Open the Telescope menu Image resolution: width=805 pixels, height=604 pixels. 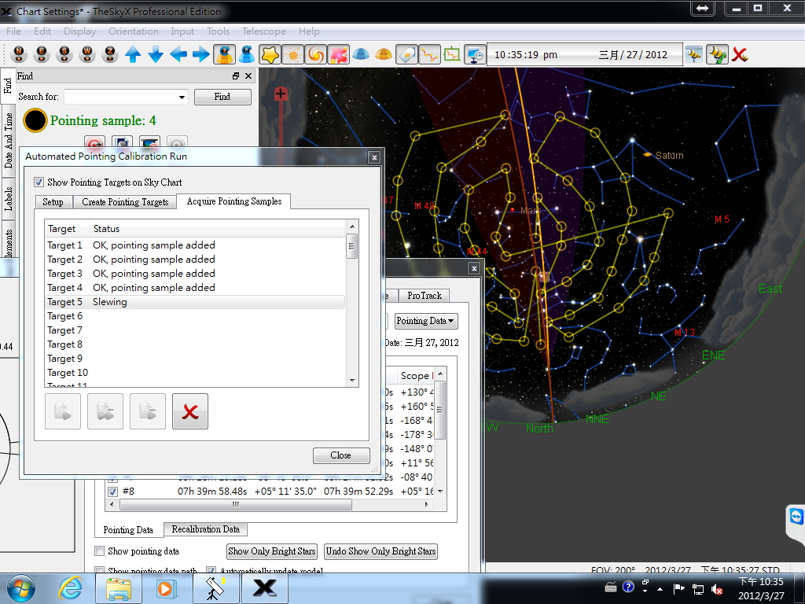(264, 31)
